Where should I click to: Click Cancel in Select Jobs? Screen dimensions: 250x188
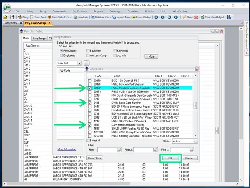pos(189,158)
